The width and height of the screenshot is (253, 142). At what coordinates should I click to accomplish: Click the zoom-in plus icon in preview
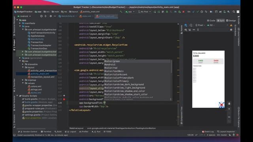click(229, 109)
